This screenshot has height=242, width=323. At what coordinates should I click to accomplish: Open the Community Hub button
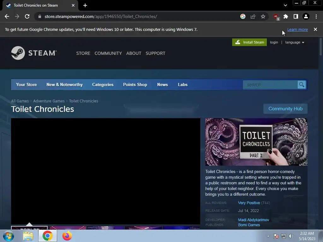[285, 109]
